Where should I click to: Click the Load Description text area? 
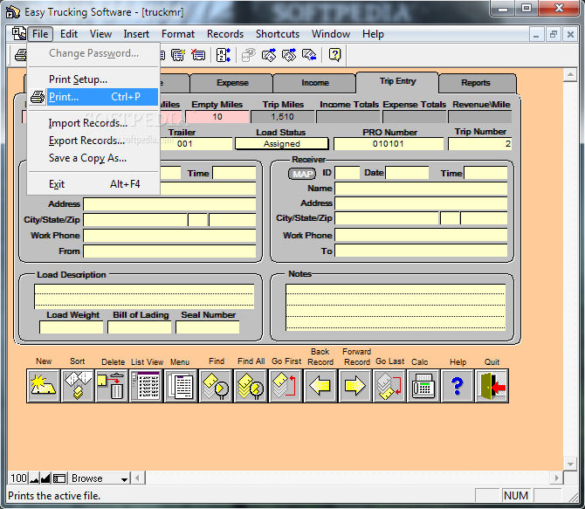tap(144, 296)
